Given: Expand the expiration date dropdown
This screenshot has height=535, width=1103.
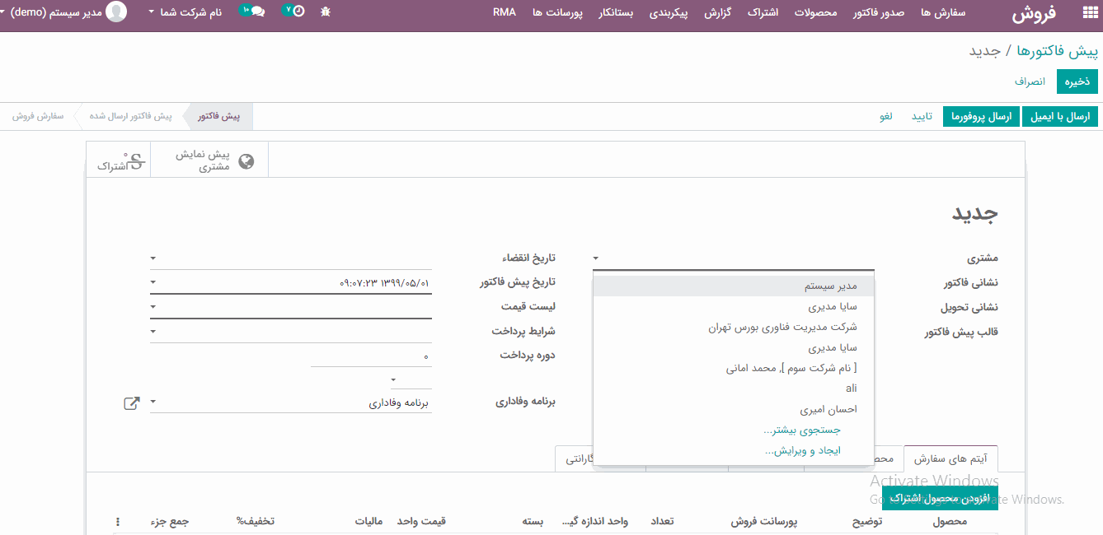Looking at the screenshot, I should (x=153, y=258).
